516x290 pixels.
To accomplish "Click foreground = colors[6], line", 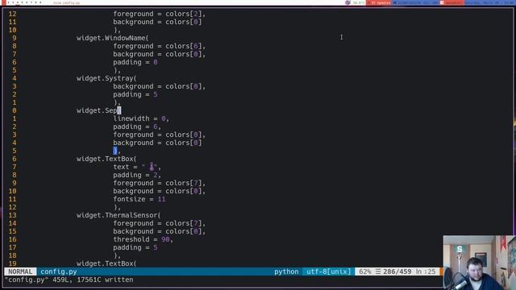I will (x=160, y=46).
